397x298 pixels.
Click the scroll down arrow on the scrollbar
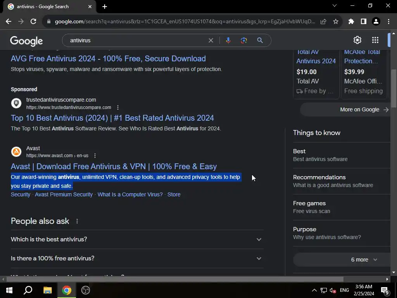point(394,272)
